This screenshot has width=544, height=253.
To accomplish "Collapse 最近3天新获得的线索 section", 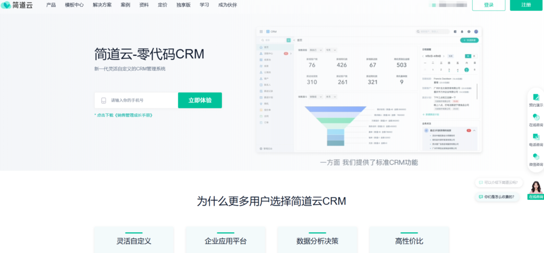I will 474,130.
